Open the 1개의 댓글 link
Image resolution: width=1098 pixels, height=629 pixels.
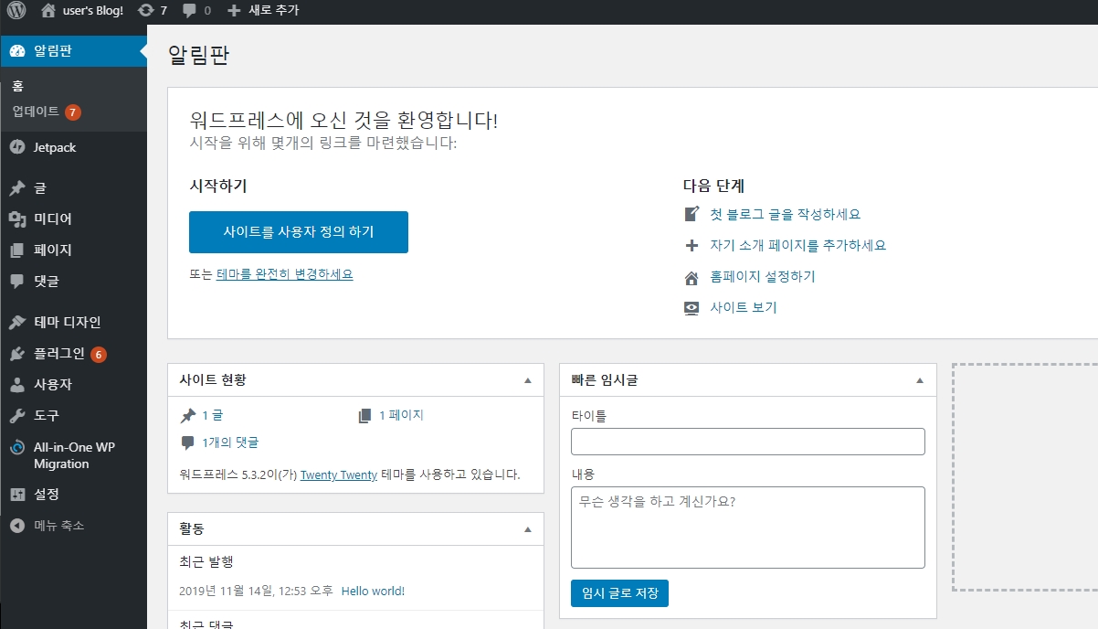pyautogui.click(x=230, y=442)
